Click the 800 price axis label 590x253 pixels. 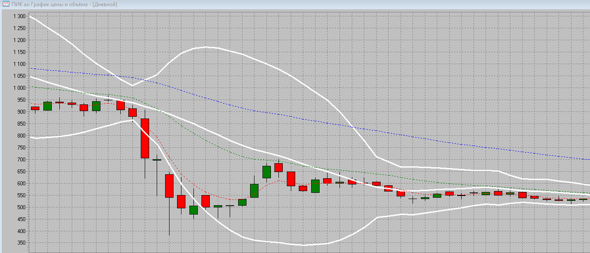pyautogui.click(x=21, y=136)
